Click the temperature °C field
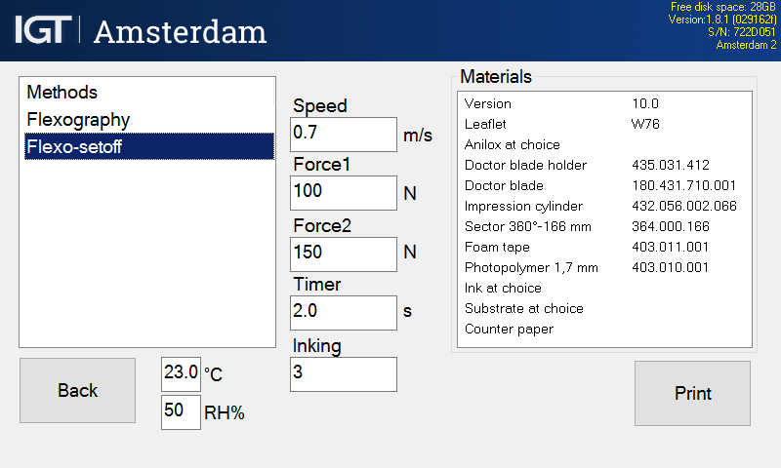The height and width of the screenshot is (468, 781). [181, 373]
